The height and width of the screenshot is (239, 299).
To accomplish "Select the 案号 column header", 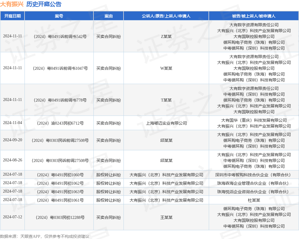I will click(x=59, y=16).
